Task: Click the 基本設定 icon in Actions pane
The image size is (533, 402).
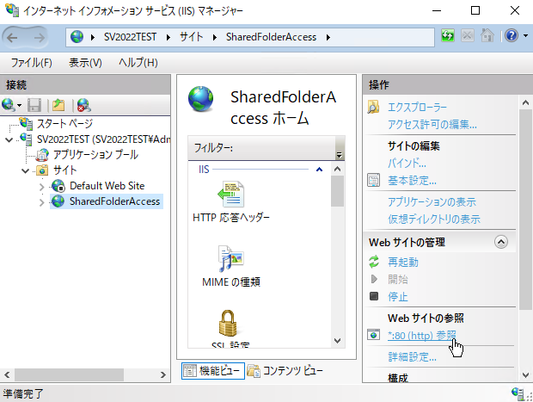Action: coord(374,180)
